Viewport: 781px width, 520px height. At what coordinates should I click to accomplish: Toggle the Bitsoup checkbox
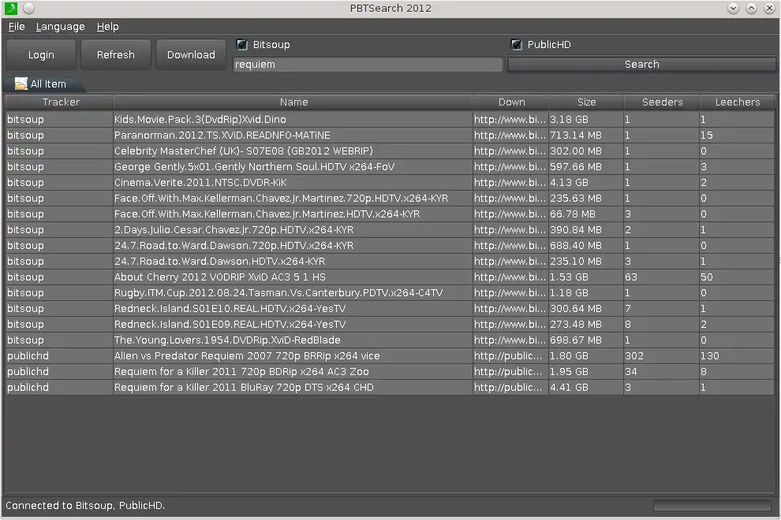click(242, 45)
